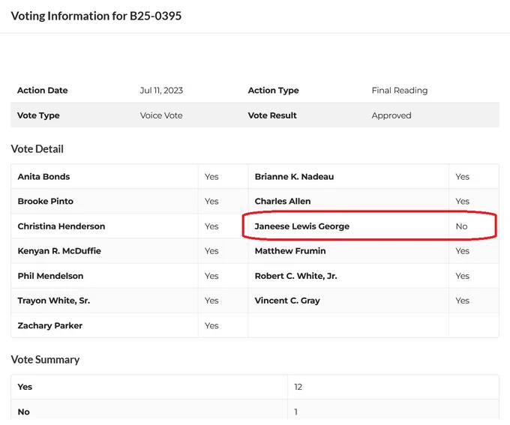
Task: Click the No count '1' in Vote Summary
Action: pos(296,412)
